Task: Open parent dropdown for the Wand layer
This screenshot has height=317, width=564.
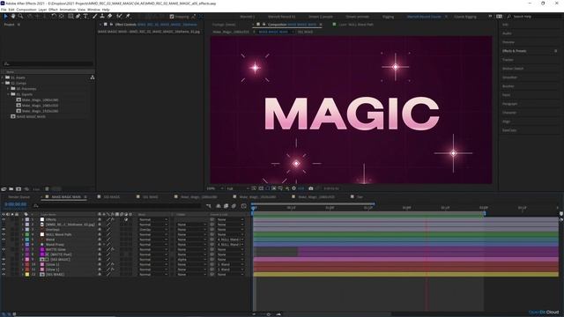Action: 231,240
